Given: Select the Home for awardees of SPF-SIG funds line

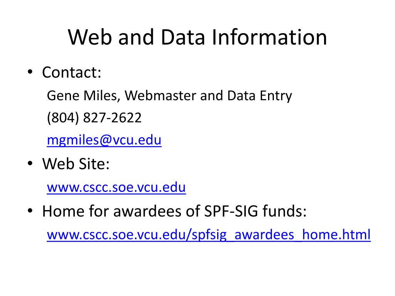Looking at the screenshot, I should click(174, 211).
